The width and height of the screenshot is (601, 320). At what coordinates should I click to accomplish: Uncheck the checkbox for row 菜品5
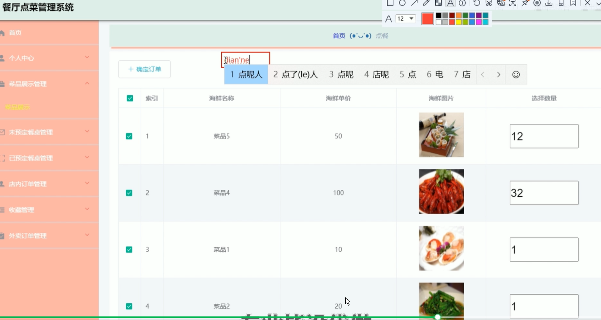[129, 136]
